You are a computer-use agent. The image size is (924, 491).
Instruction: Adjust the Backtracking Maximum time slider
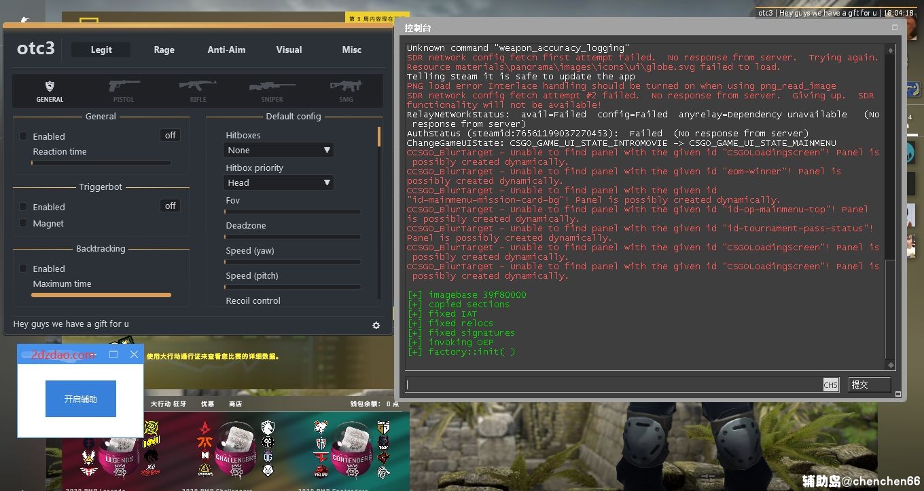pos(101,295)
